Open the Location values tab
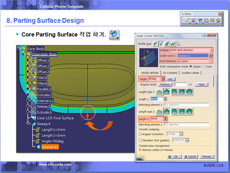This screenshot has width=230, height=173. 191,73
